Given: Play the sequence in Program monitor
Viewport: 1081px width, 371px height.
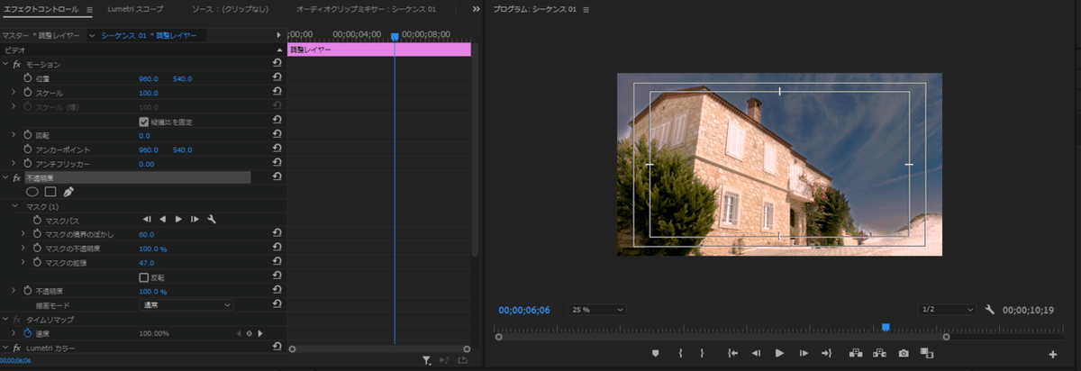Looking at the screenshot, I should tap(779, 354).
